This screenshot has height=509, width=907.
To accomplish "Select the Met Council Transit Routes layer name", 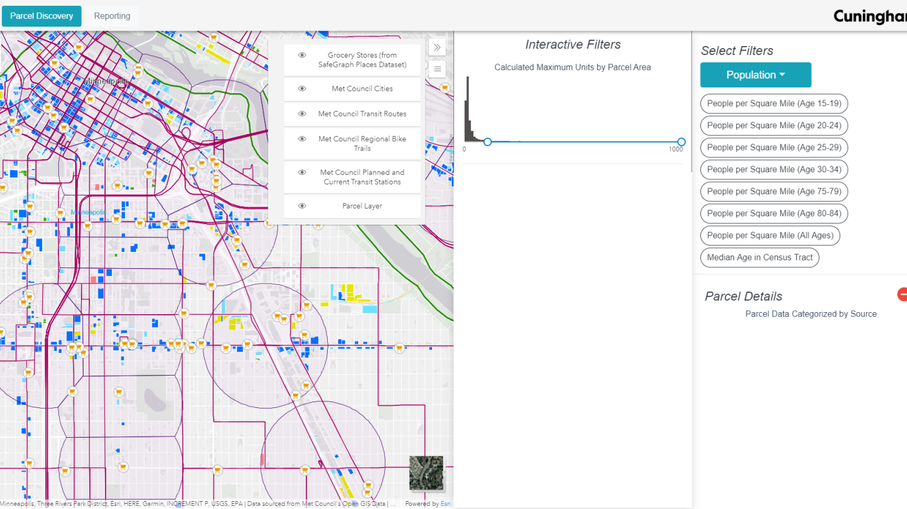I will [362, 114].
